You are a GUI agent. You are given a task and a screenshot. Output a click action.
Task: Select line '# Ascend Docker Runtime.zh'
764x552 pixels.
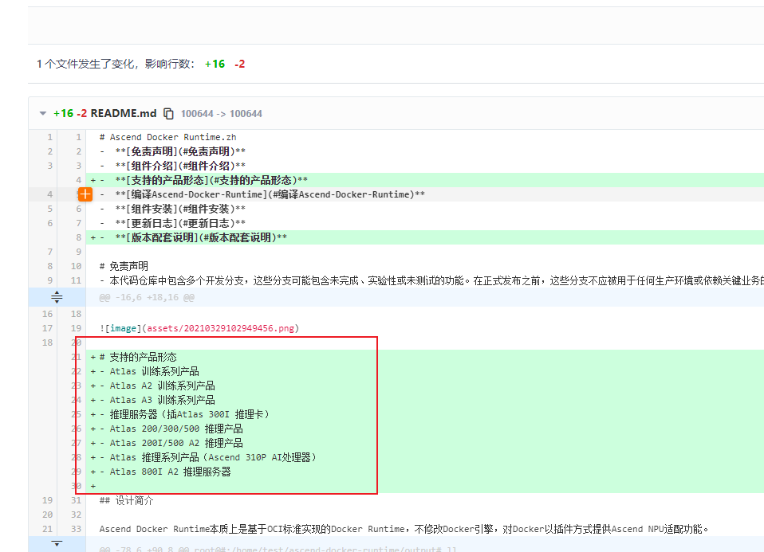point(167,137)
